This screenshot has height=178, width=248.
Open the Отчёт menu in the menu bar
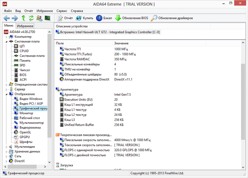29,11
